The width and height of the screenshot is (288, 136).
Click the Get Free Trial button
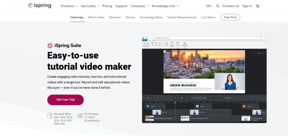[66, 100]
